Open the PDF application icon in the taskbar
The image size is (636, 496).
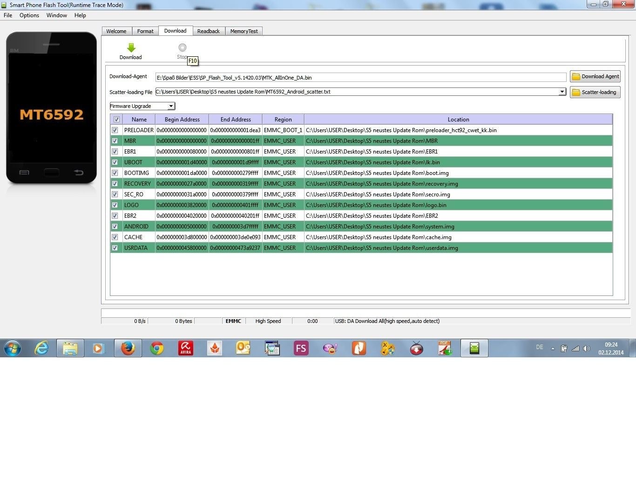tap(445, 348)
